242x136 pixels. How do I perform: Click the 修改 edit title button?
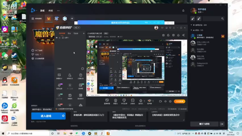pos(106,33)
